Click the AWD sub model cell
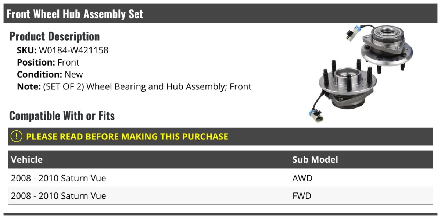This screenshot has width=441, height=219. click(302, 178)
